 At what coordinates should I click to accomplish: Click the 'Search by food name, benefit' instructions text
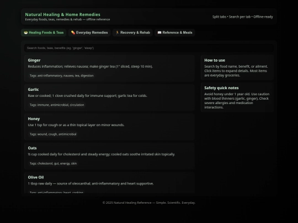click(x=236, y=71)
